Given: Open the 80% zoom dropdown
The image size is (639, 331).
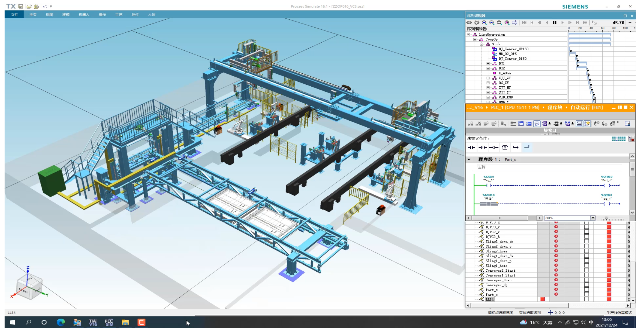Looking at the screenshot, I should coord(593,218).
